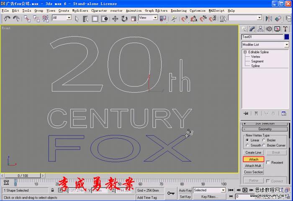Click the Create Line button
Viewport: 293px width, 201px height.
tap(253, 153)
